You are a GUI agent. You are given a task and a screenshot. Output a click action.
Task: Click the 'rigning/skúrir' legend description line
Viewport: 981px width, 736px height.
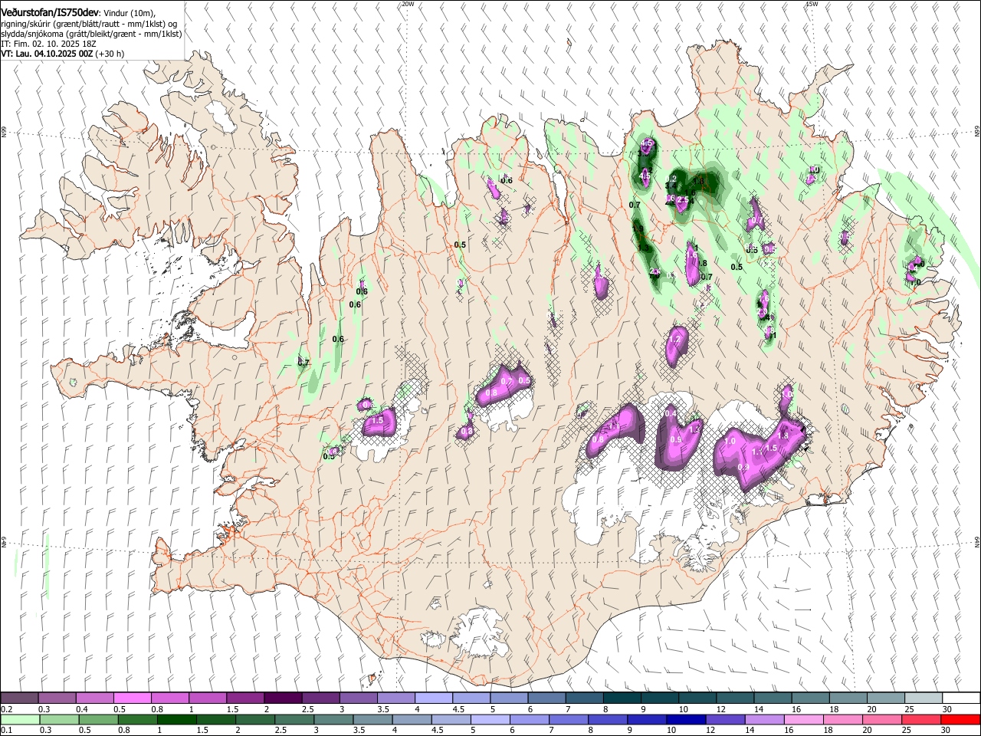click(x=89, y=24)
